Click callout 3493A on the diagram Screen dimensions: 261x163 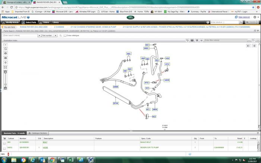click(x=155, y=110)
